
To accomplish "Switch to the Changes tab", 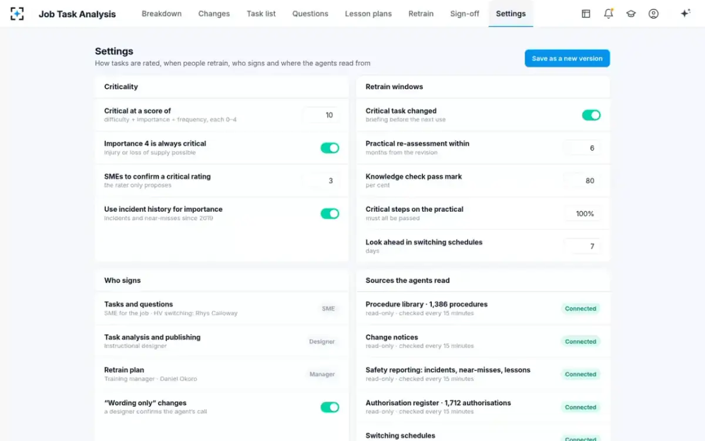I will (214, 14).
